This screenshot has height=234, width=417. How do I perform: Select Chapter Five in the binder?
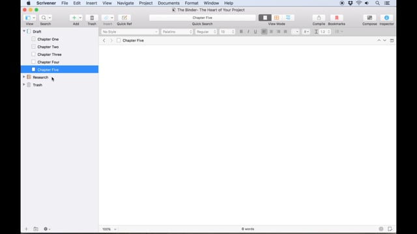[x=59, y=70]
